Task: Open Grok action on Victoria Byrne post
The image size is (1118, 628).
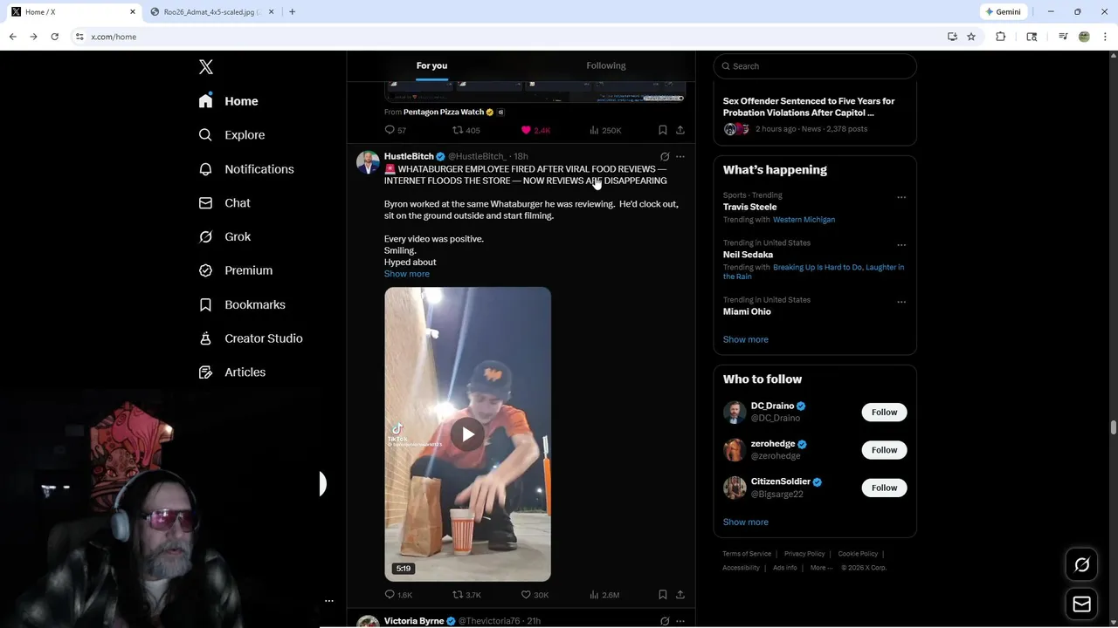Action: point(665,621)
